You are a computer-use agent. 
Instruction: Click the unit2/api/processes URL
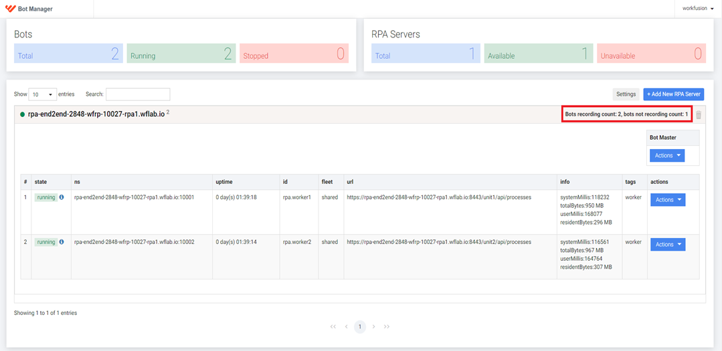439,241
